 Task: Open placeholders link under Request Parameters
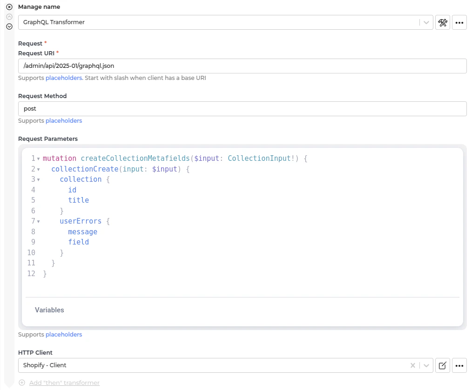(64, 334)
